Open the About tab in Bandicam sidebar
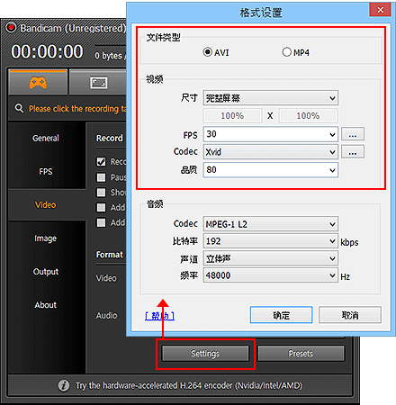396x405 pixels. [x=46, y=305]
